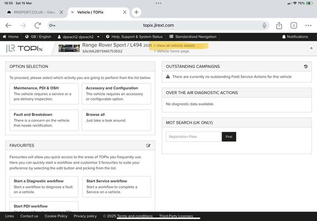Image resolution: width=317 pixels, height=221 pixels.
Task: Refresh Outstanding Campaigns with history icon
Action: 306,66
